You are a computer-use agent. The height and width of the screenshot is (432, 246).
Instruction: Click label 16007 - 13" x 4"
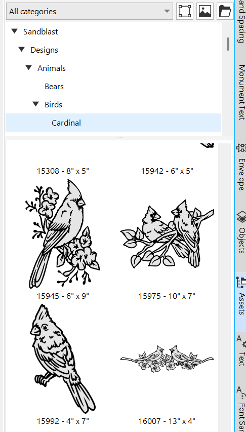click(x=167, y=421)
